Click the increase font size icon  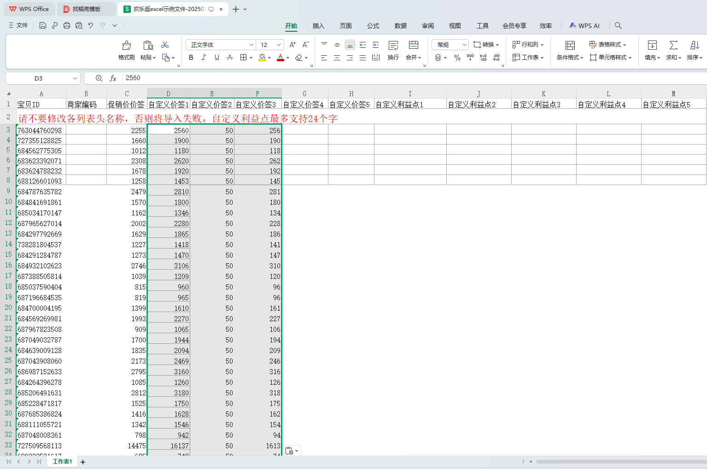[292, 45]
